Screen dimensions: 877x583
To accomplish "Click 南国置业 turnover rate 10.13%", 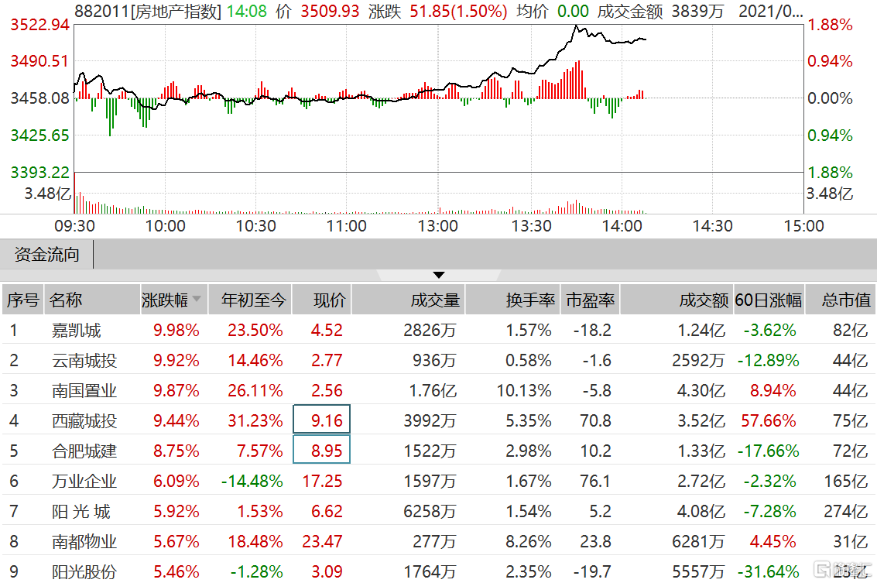I will (524, 390).
